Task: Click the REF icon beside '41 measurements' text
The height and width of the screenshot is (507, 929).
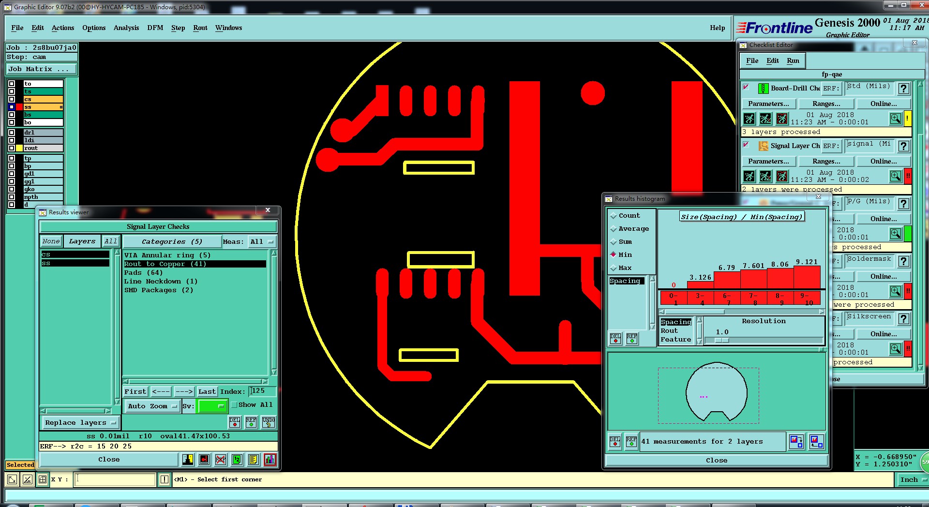Action: click(x=631, y=442)
